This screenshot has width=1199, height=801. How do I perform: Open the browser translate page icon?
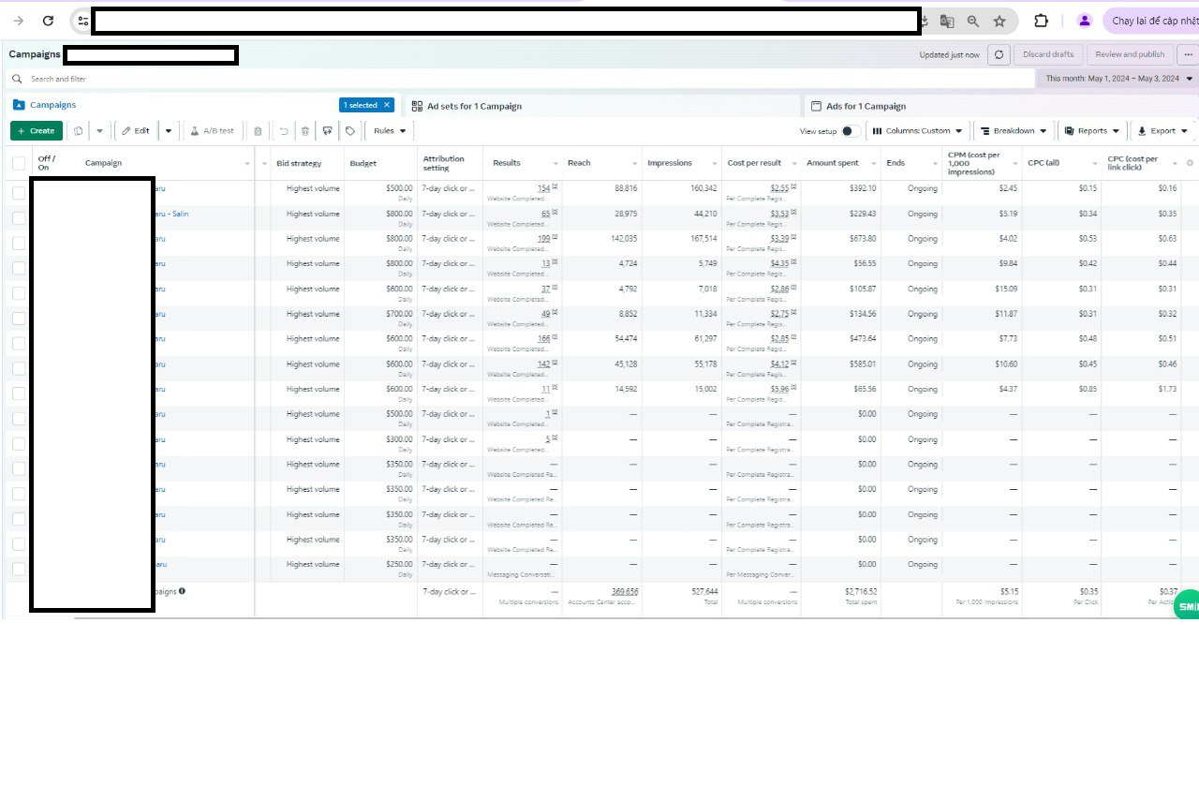coord(947,21)
